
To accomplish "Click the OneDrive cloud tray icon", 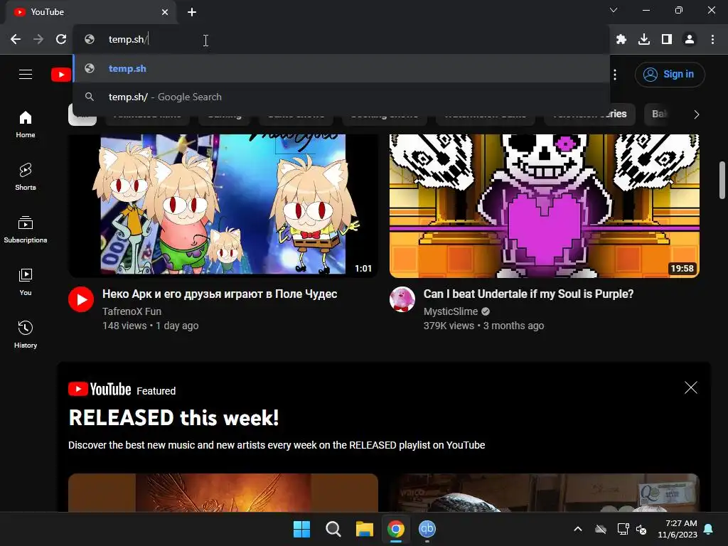I will coord(601,529).
